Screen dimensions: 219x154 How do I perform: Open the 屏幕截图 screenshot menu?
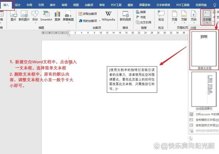click(68, 17)
